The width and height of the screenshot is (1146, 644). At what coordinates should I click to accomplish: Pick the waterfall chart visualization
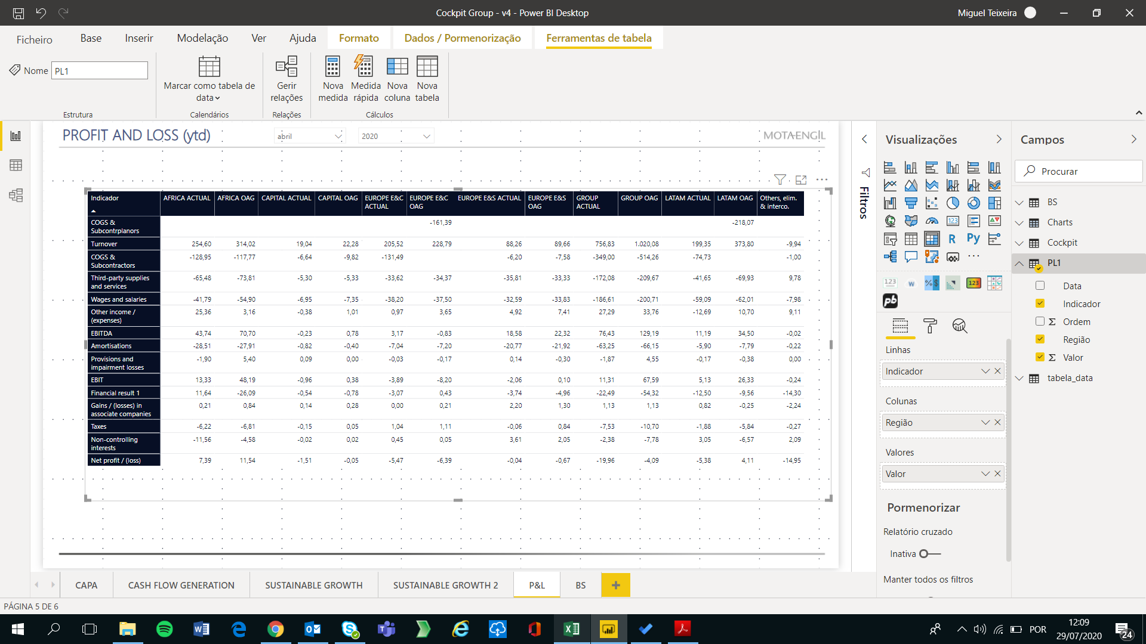click(x=890, y=203)
